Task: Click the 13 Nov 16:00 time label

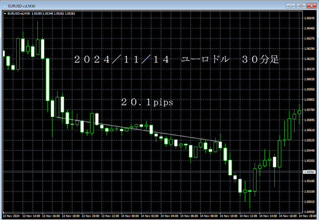Action: point(51,216)
